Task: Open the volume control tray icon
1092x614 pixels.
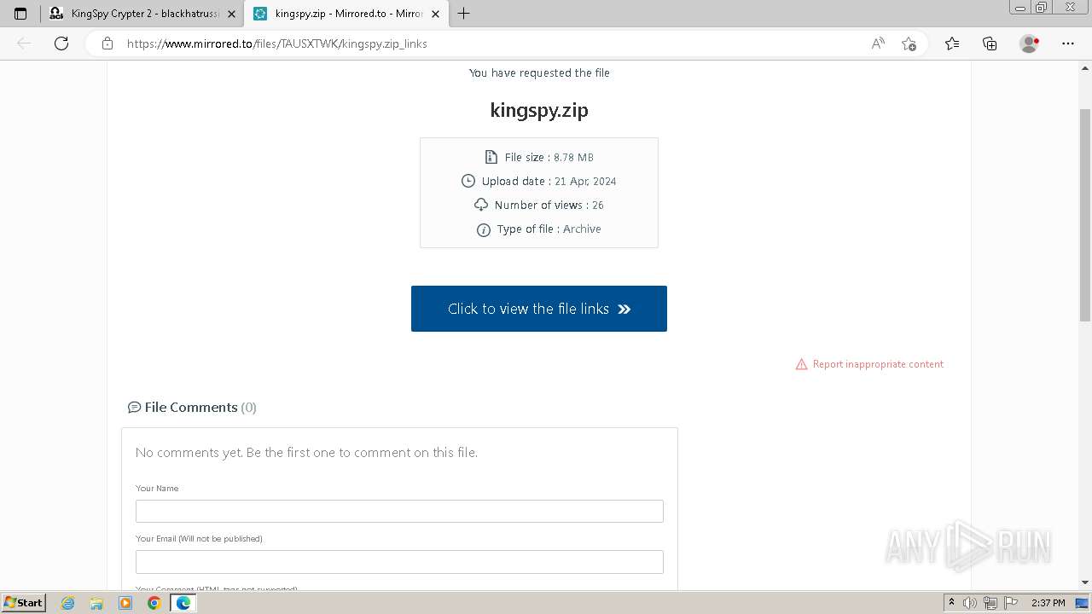Action: [970, 603]
